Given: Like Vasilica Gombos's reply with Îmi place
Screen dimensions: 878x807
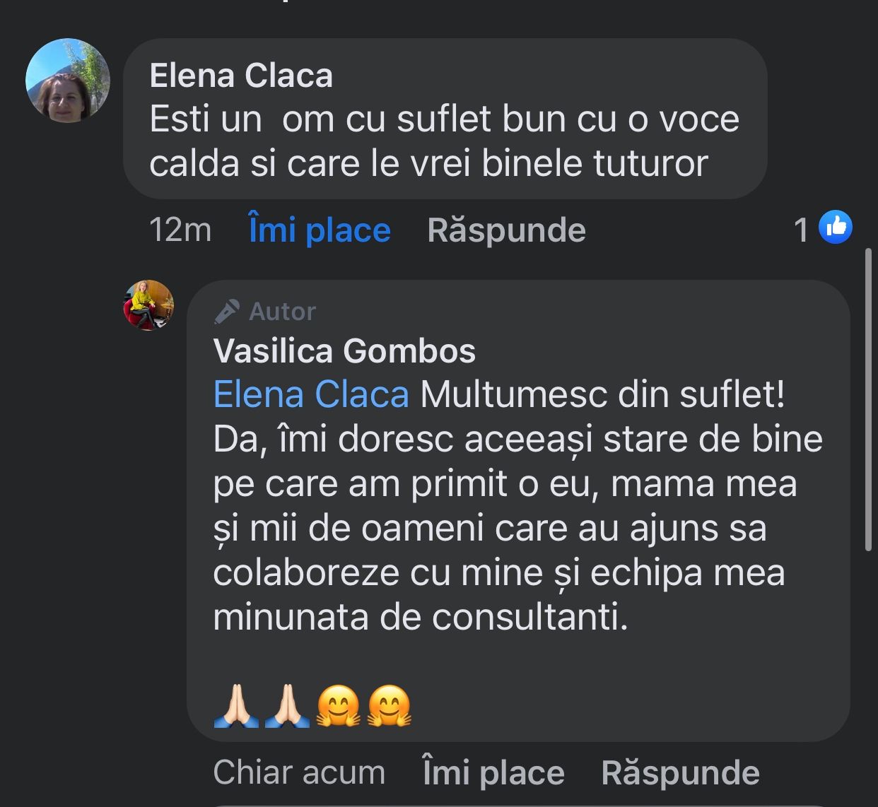Looking at the screenshot, I should pos(493,772).
